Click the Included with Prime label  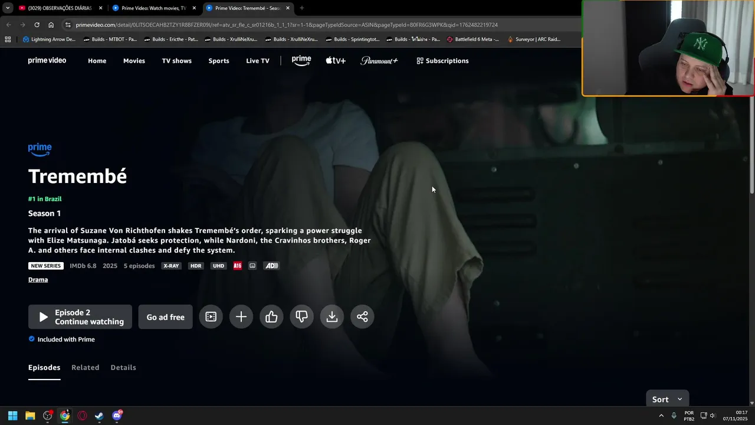click(66, 339)
